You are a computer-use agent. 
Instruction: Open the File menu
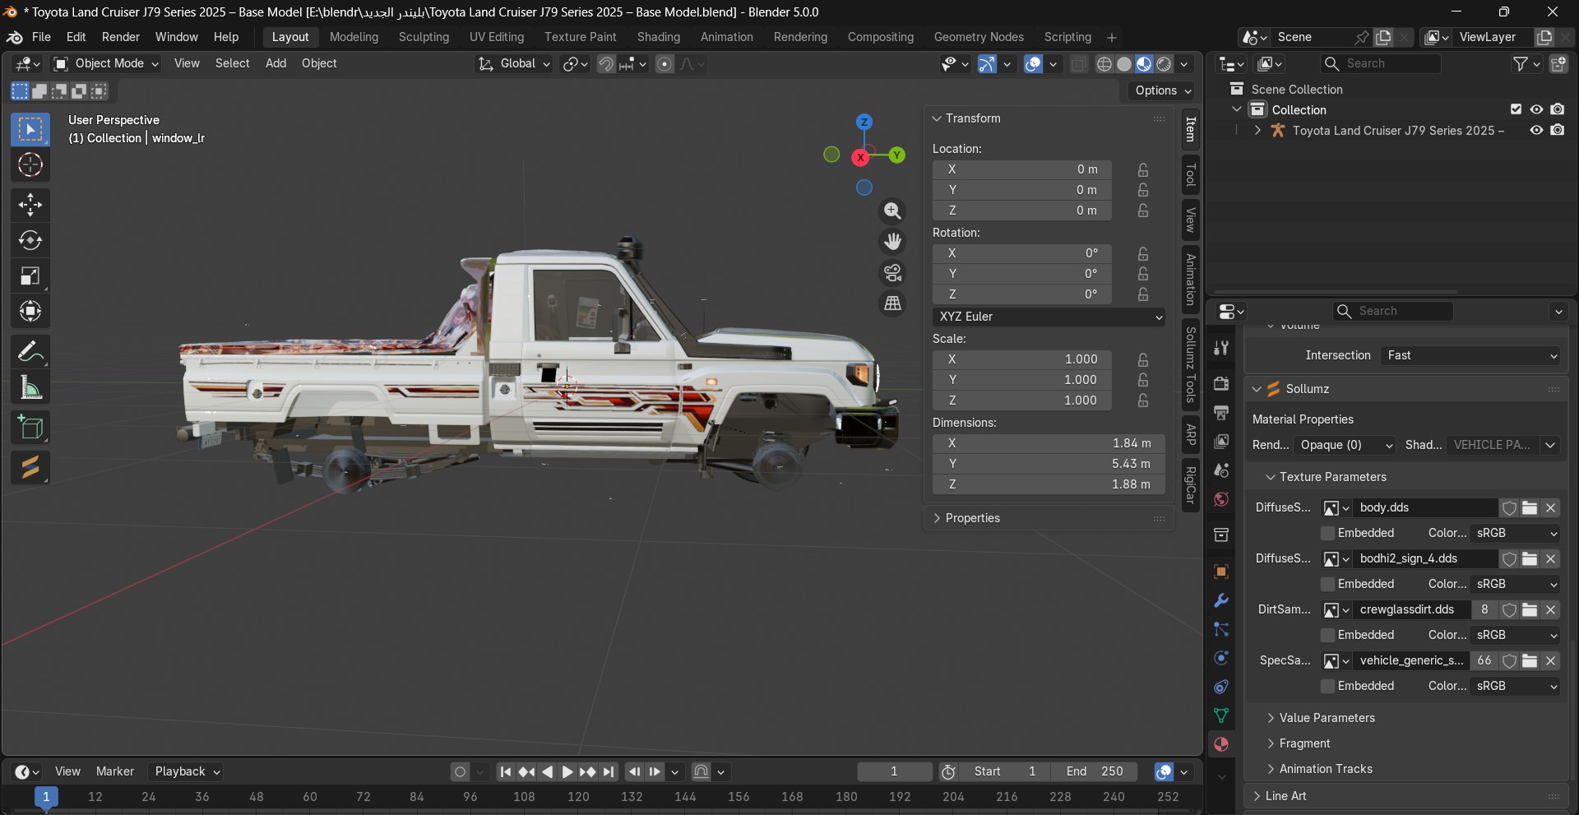pos(41,37)
